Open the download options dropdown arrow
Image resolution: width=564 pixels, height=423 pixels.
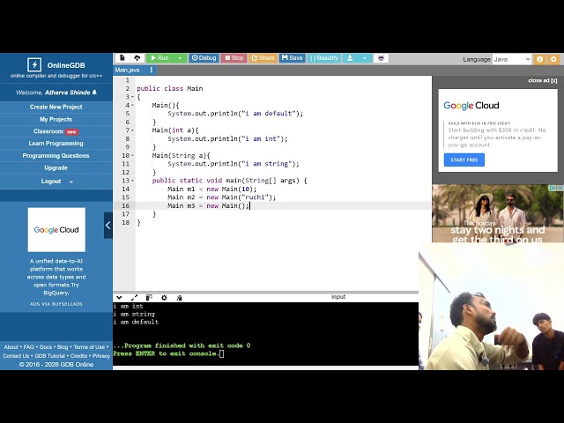pos(364,58)
